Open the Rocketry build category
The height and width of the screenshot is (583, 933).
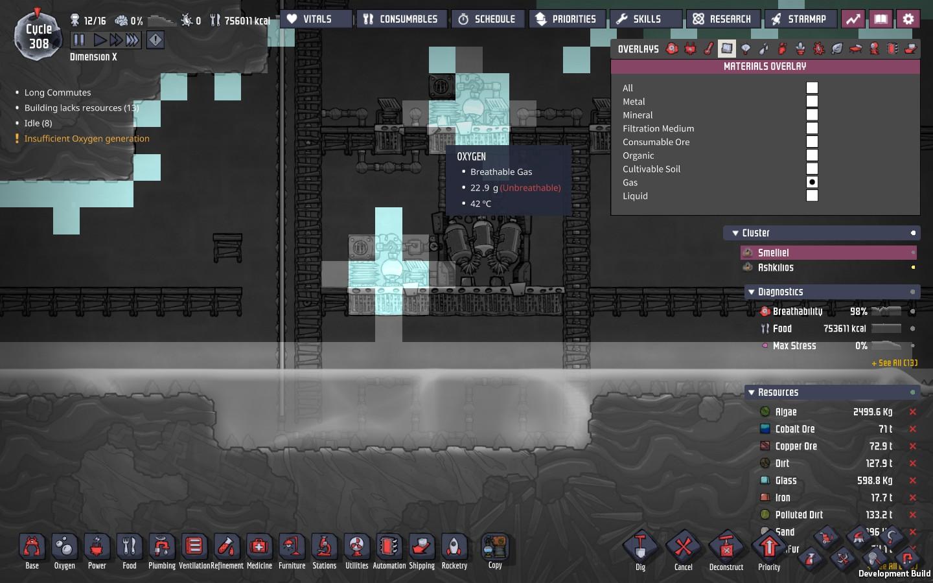[x=454, y=551]
